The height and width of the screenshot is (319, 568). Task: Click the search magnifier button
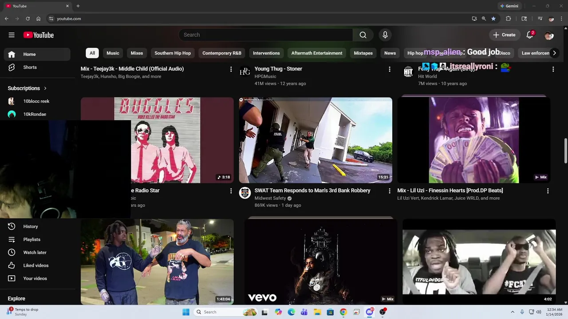[x=363, y=35]
